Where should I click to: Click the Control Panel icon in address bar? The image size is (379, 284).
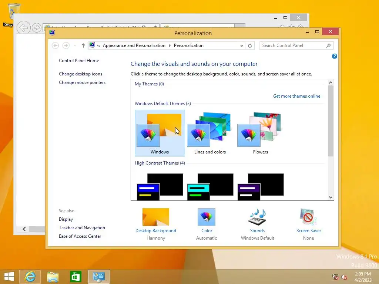92,45
